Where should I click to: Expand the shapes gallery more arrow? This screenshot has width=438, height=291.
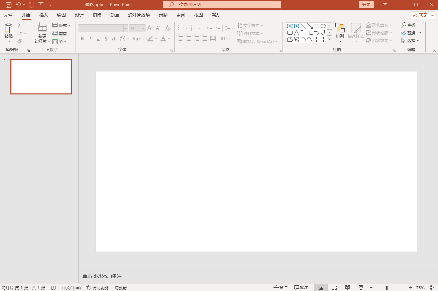coord(329,39)
